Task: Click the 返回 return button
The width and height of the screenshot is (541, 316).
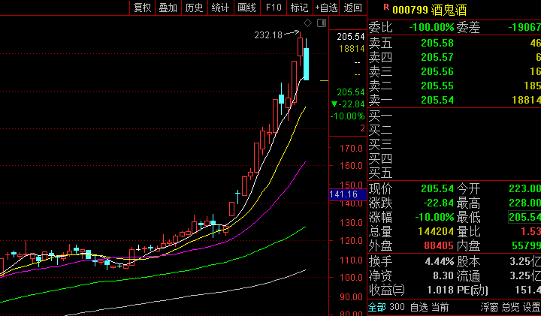Action: coord(353,8)
